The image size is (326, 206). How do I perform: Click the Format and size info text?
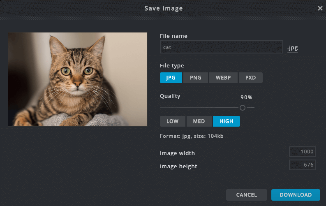(x=192, y=136)
